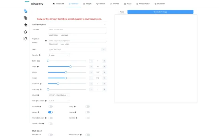Click the Guidance slider handle
Screen dimensions: 219x137
pos(58,84)
